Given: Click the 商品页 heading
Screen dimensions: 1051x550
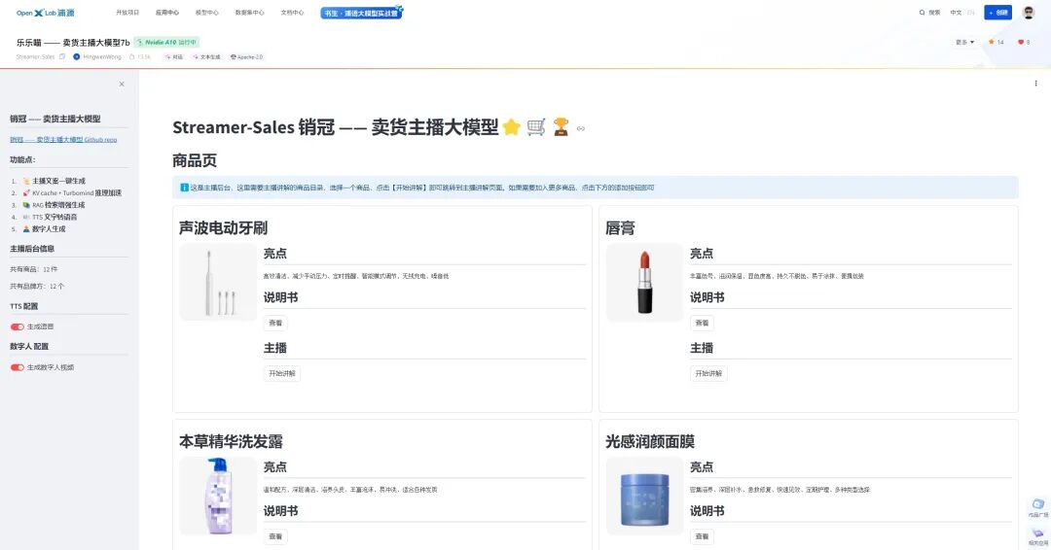Looking at the screenshot, I should pos(195,160).
